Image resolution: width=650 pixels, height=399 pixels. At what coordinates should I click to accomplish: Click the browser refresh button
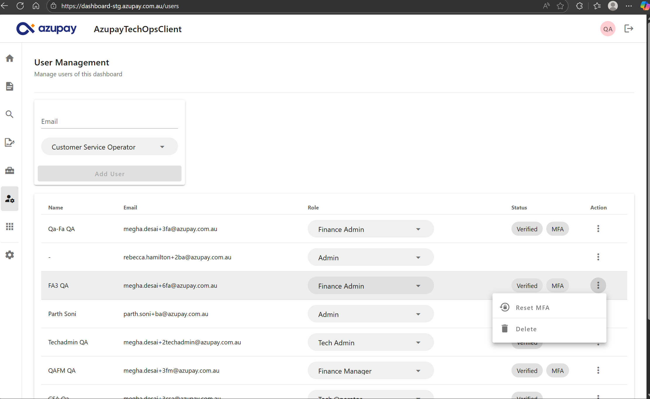point(20,6)
